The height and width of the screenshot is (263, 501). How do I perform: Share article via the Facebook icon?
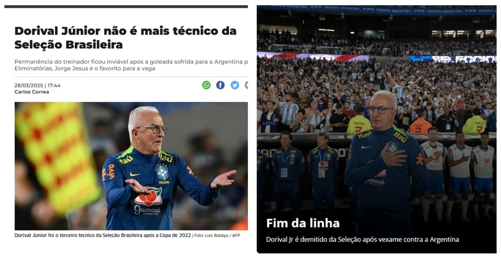click(220, 85)
